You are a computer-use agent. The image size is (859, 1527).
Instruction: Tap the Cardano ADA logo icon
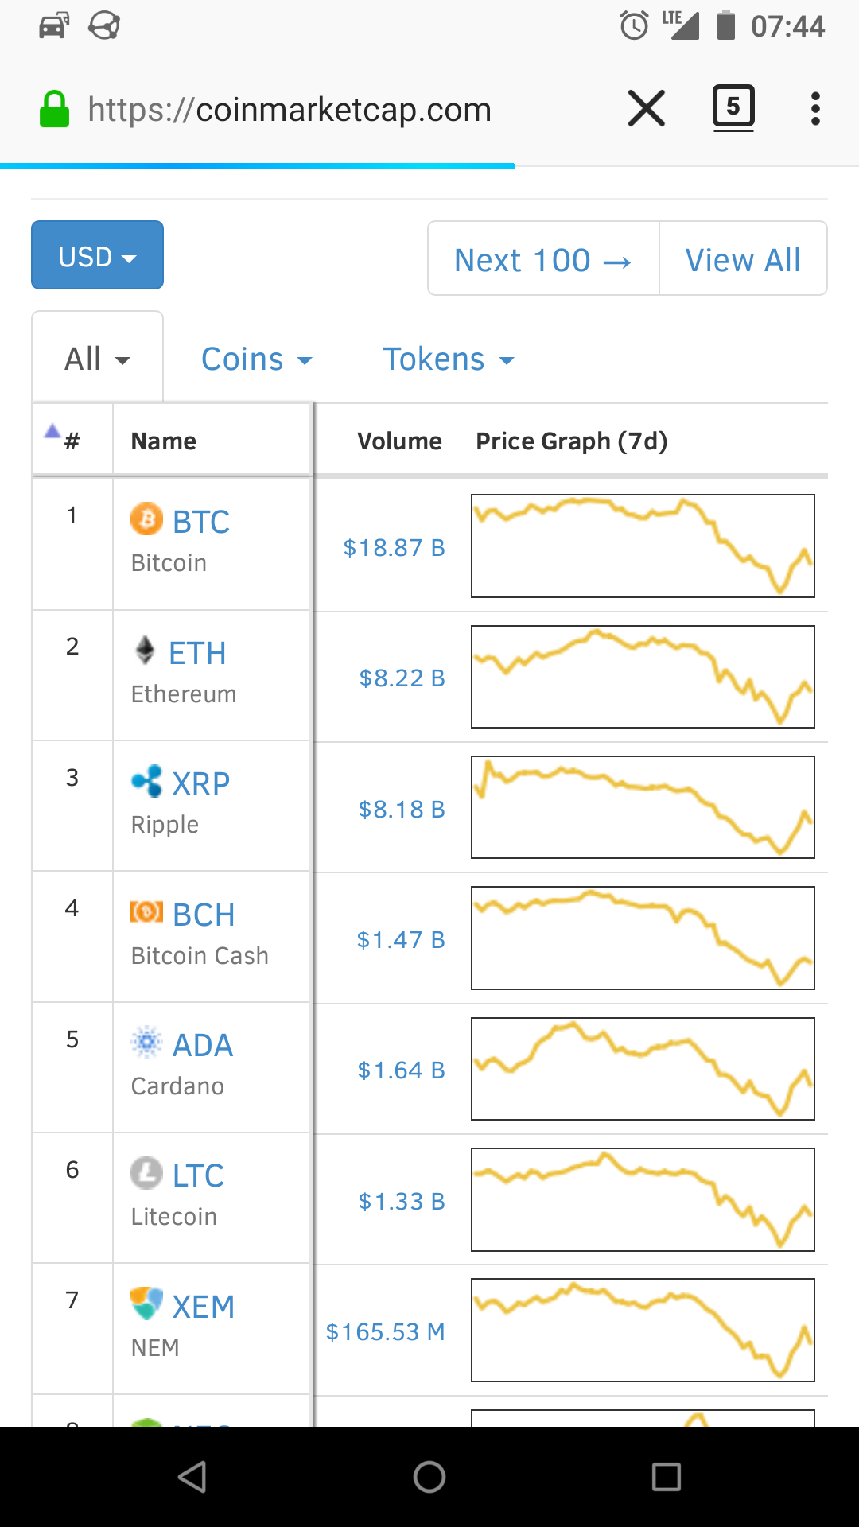pyautogui.click(x=146, y=1042)
